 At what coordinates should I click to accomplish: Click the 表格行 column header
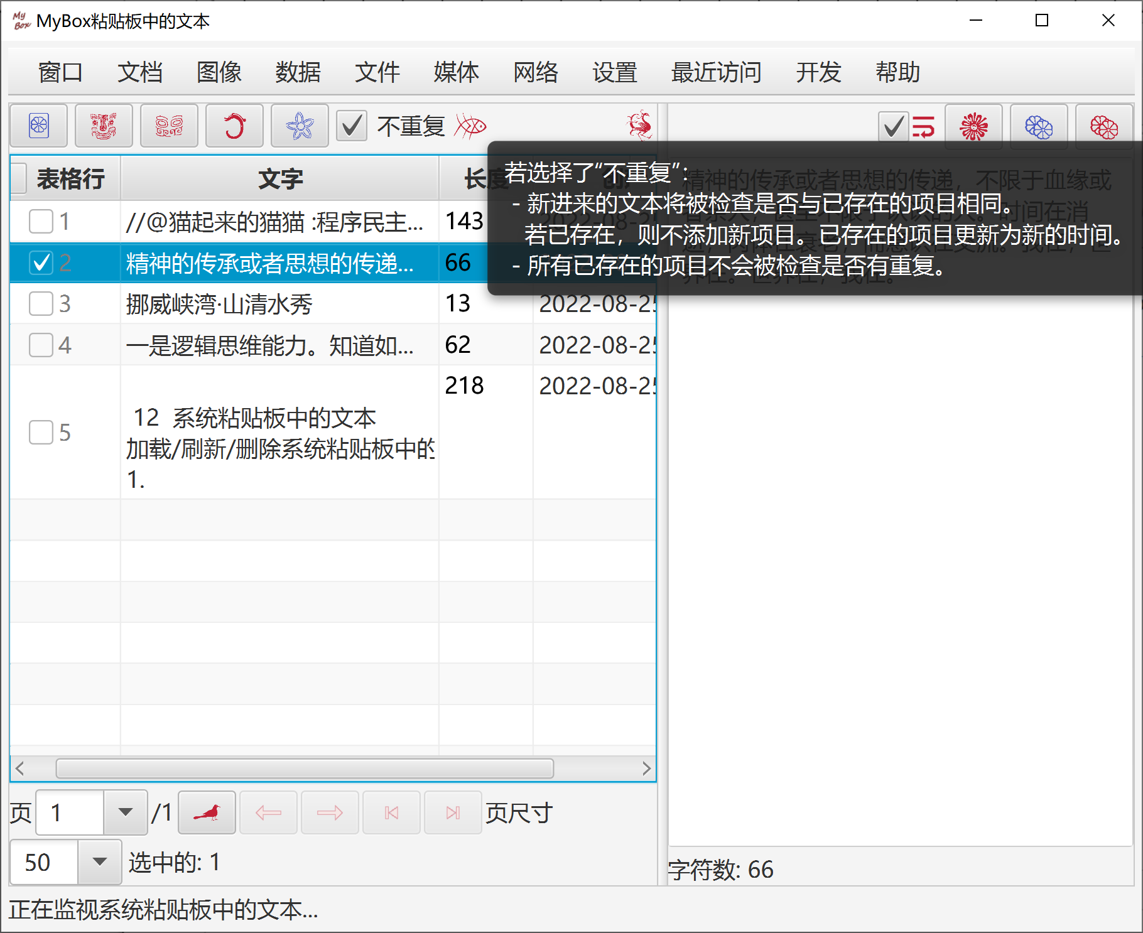click(x=70, y=178)
